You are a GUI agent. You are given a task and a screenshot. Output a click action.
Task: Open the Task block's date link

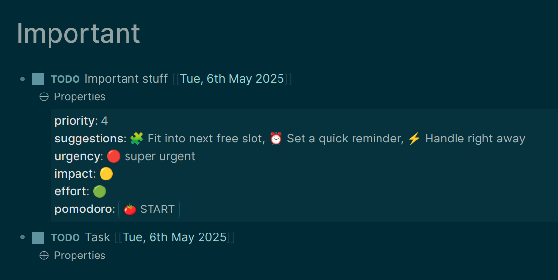click(175, 237)
